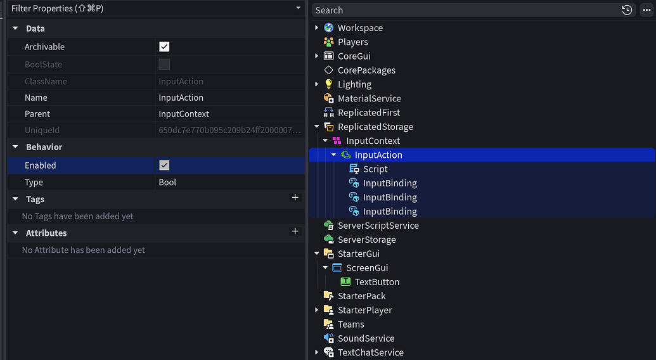Collapse the InputContext node
This screenshot has width=656, height=360.
[325, 141]
